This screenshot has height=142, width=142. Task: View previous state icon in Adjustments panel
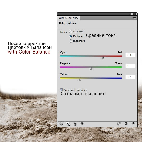point(119,124)
